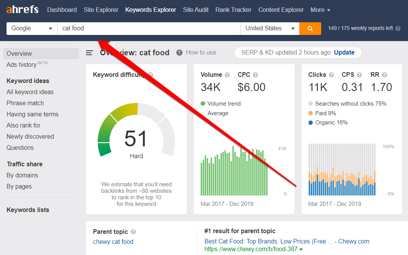The width and height of the screenshot is (408, 255).
Task: Click the keyword difficulty gauge showing 51
Action: click(136, 130)
